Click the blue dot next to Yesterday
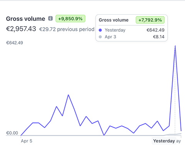The height and width of the screenshot is (147, 185). tap(100, 30)
